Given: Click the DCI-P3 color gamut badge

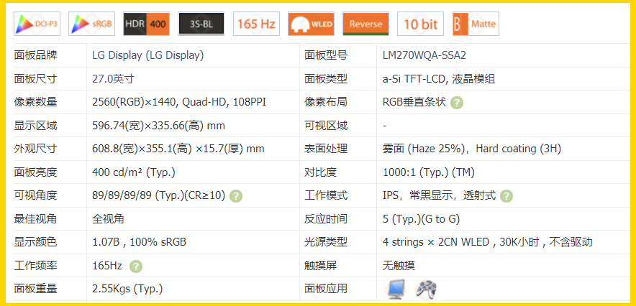Looking at the screenshot, I should click(37, 24).
